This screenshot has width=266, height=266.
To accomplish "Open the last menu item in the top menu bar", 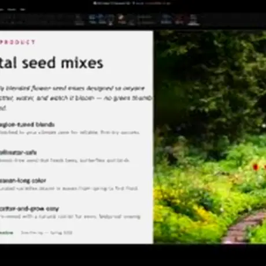I will click(23, 9).
